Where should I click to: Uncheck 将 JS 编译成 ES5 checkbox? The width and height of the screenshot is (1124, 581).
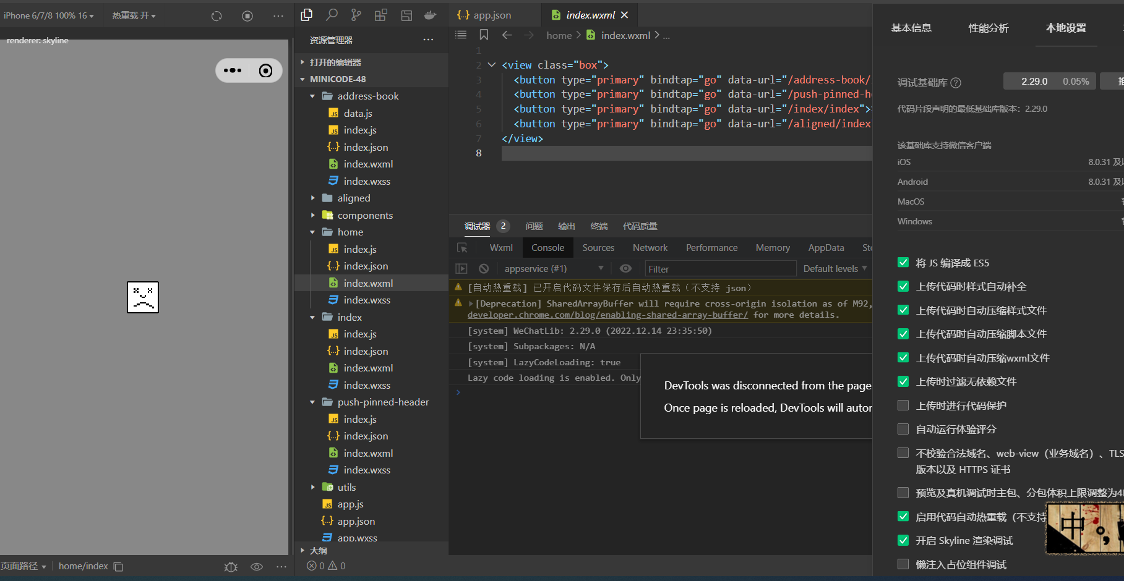(903, 263)
